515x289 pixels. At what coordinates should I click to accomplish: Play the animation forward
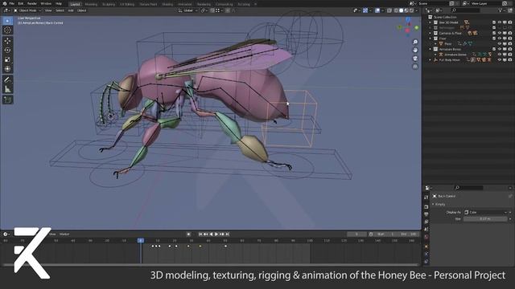point(216,234)
